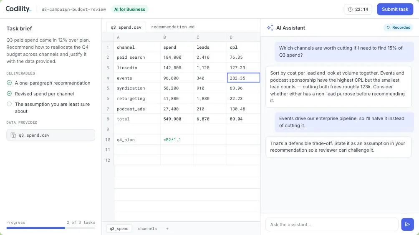This screenshot has height=235, width=419.
Task: Select total cpl cell 80.04
Action: tap(243, 119)
